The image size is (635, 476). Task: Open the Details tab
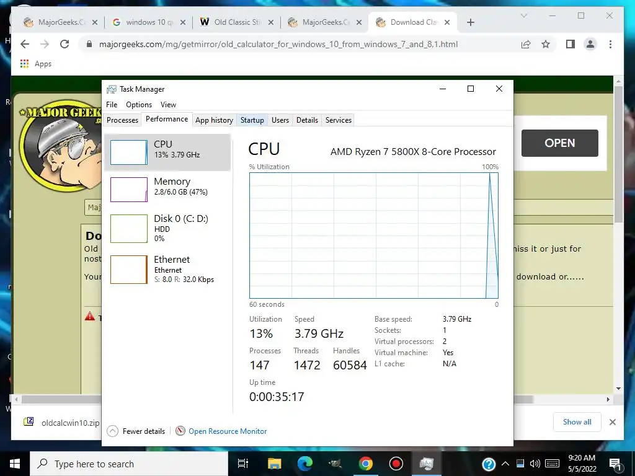click(x=307, y=120)
